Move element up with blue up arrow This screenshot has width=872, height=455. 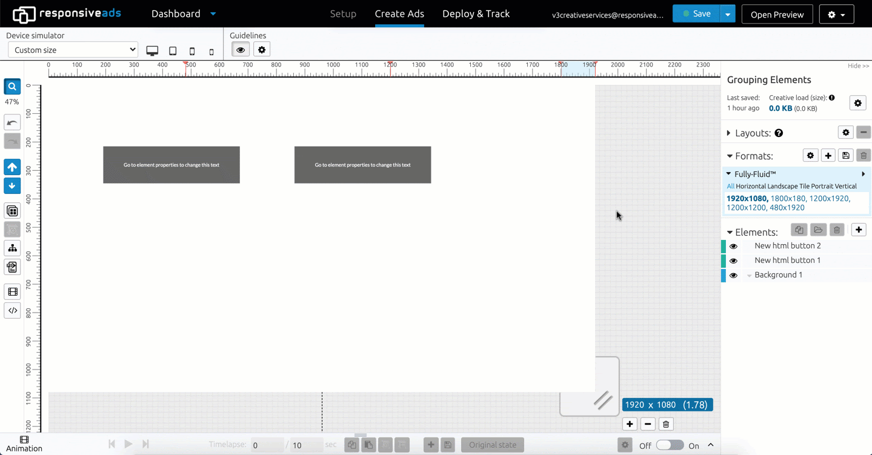(x=12, y=167)
